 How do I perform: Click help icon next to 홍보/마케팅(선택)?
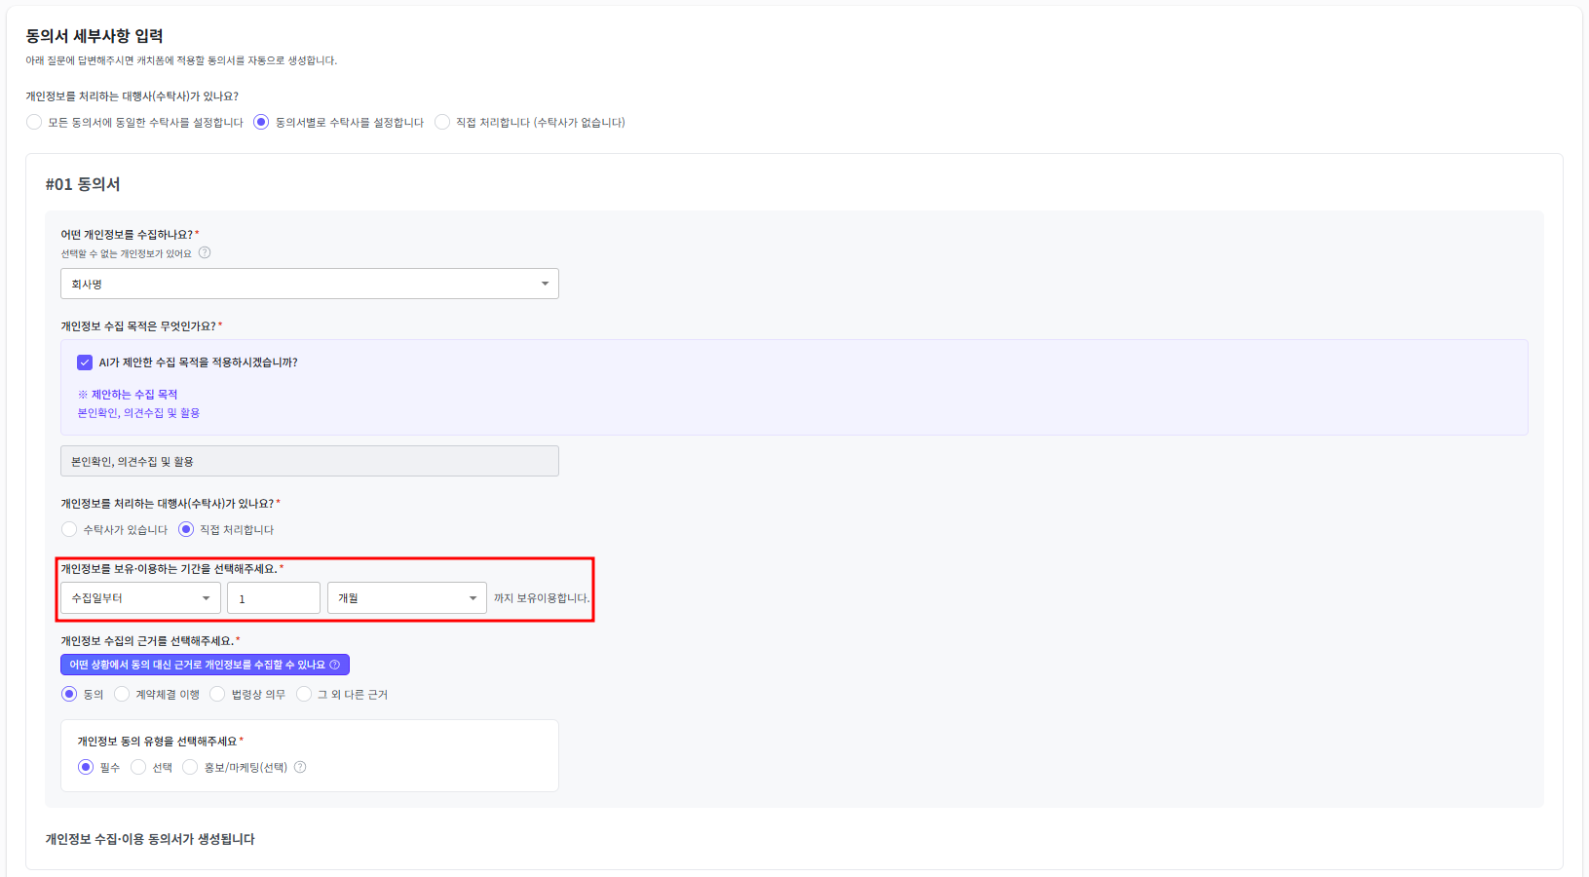click(x=300, y=767)
